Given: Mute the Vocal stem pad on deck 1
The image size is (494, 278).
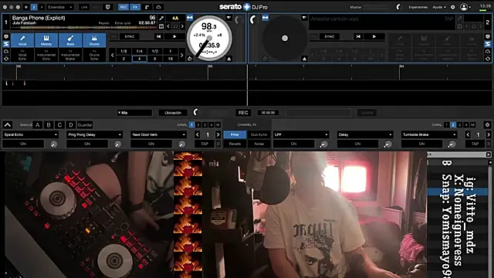Looking at the screenshot, I should (x=22, y=40).
